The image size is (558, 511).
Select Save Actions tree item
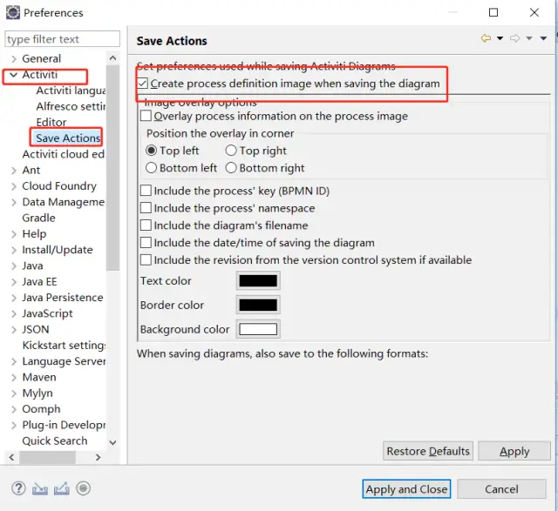tap(68, 138)
